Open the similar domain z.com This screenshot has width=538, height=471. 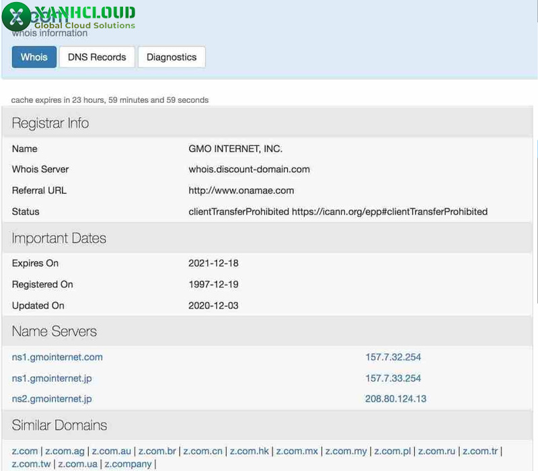25,451
